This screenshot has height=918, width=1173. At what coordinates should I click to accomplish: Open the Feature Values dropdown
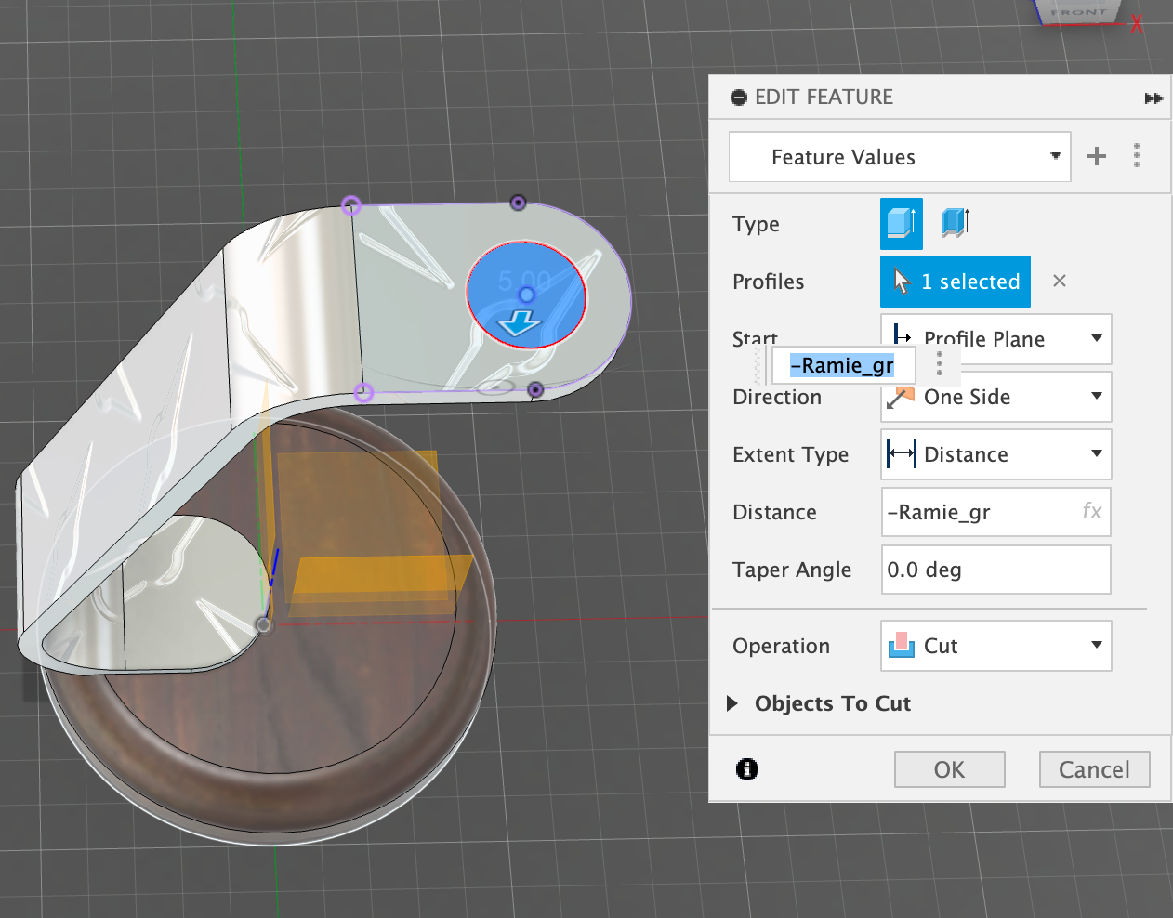point(900,157)
